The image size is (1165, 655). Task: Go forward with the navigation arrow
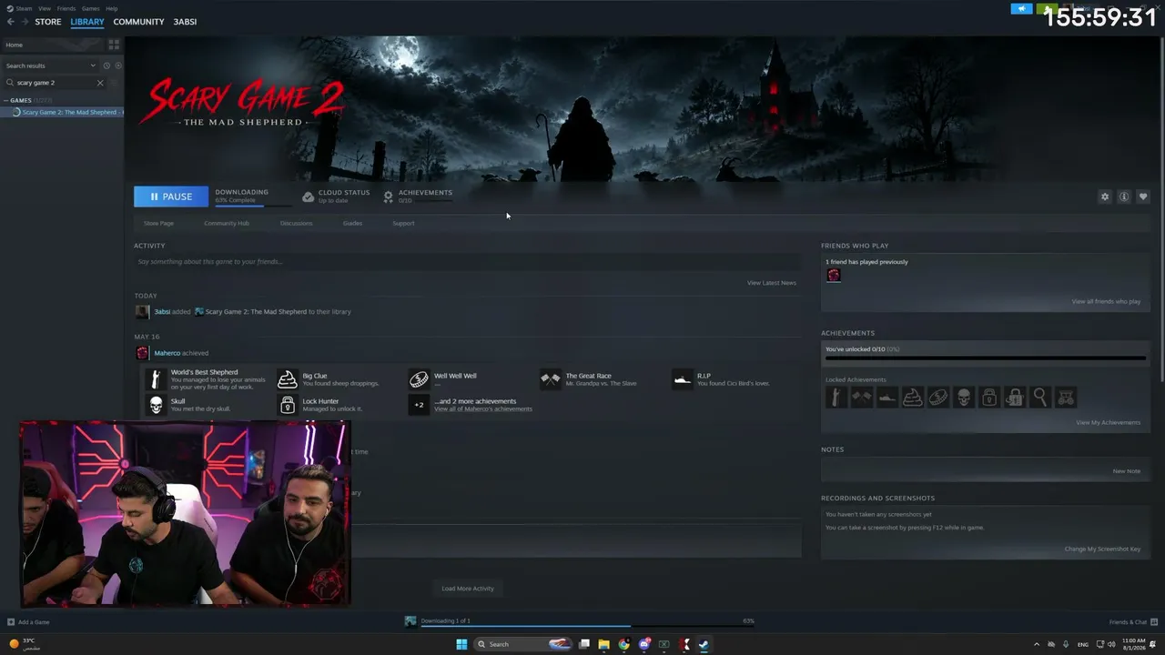pyautogui.click(x=25, y=22)
